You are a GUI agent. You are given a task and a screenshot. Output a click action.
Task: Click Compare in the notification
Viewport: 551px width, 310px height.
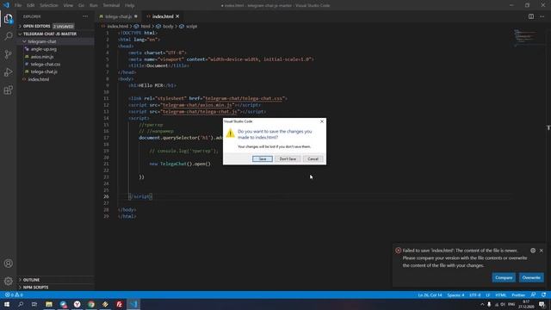pos(504,277)
